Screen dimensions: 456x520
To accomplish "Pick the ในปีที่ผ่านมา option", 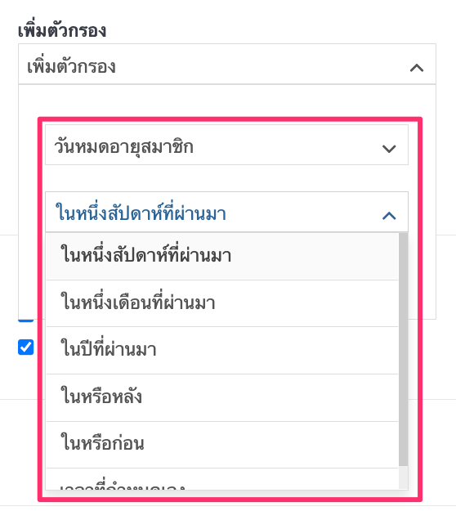I will coord(222,351).
